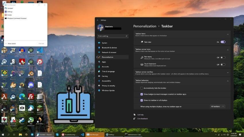Open Network & internet settings

[109, 52]
